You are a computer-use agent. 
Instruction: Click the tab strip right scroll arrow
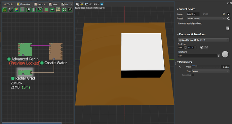click(x=71, y=4)
